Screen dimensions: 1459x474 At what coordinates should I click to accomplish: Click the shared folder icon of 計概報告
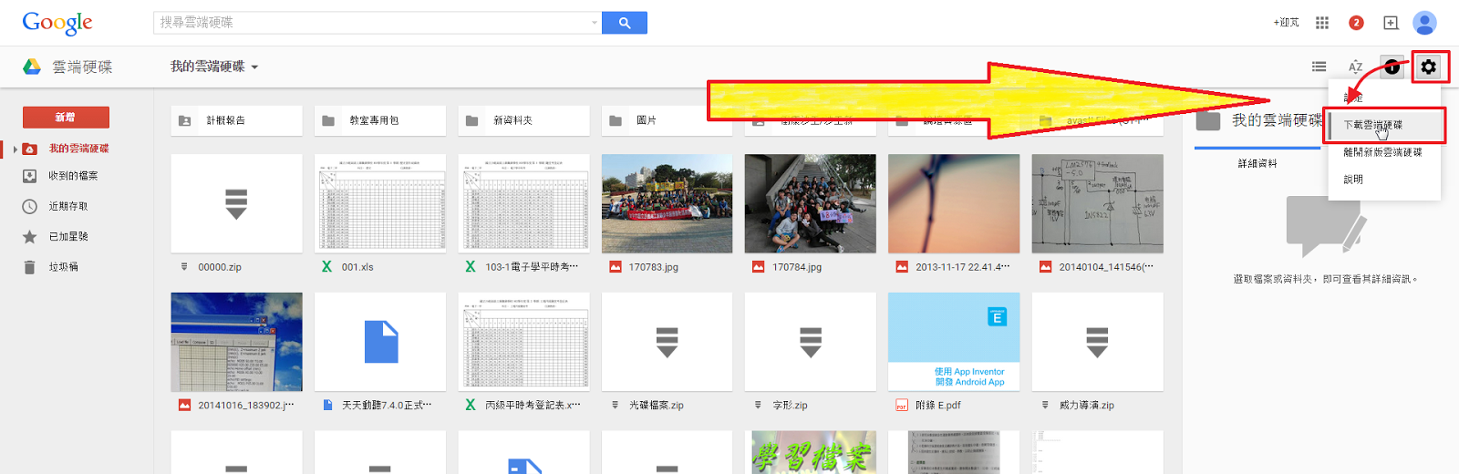184,120
